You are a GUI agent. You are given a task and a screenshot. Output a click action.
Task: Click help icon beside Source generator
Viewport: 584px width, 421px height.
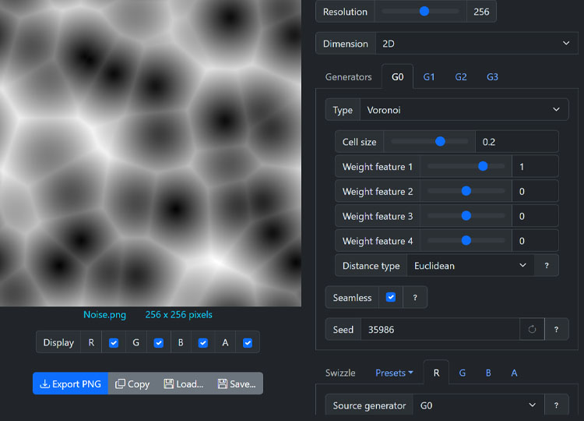click(x=556, y=405)
